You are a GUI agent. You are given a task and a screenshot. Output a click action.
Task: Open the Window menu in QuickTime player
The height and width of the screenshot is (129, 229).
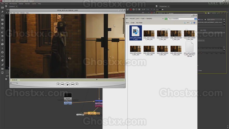22,13
